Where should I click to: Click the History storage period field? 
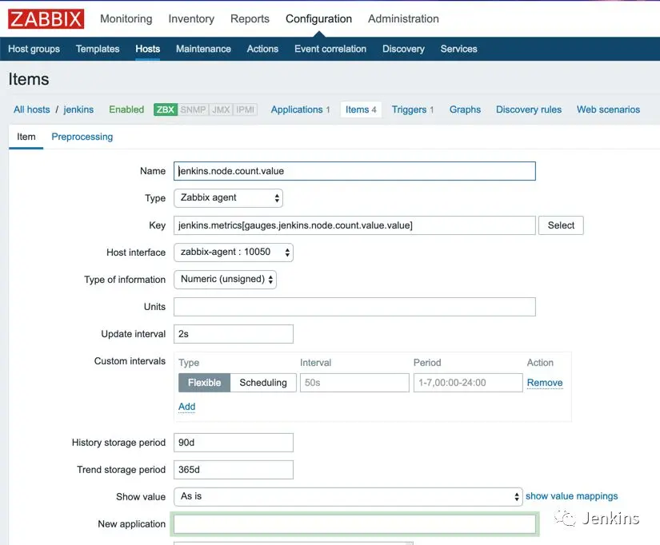point(233,443)
